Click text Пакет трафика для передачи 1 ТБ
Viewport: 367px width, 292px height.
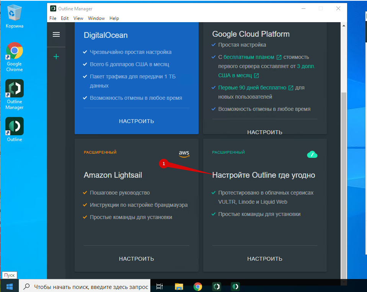coord(133,76)
